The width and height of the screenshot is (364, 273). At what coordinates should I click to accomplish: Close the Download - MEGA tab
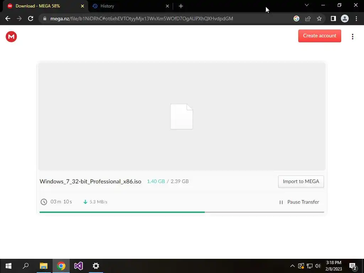tap(82, 6)
